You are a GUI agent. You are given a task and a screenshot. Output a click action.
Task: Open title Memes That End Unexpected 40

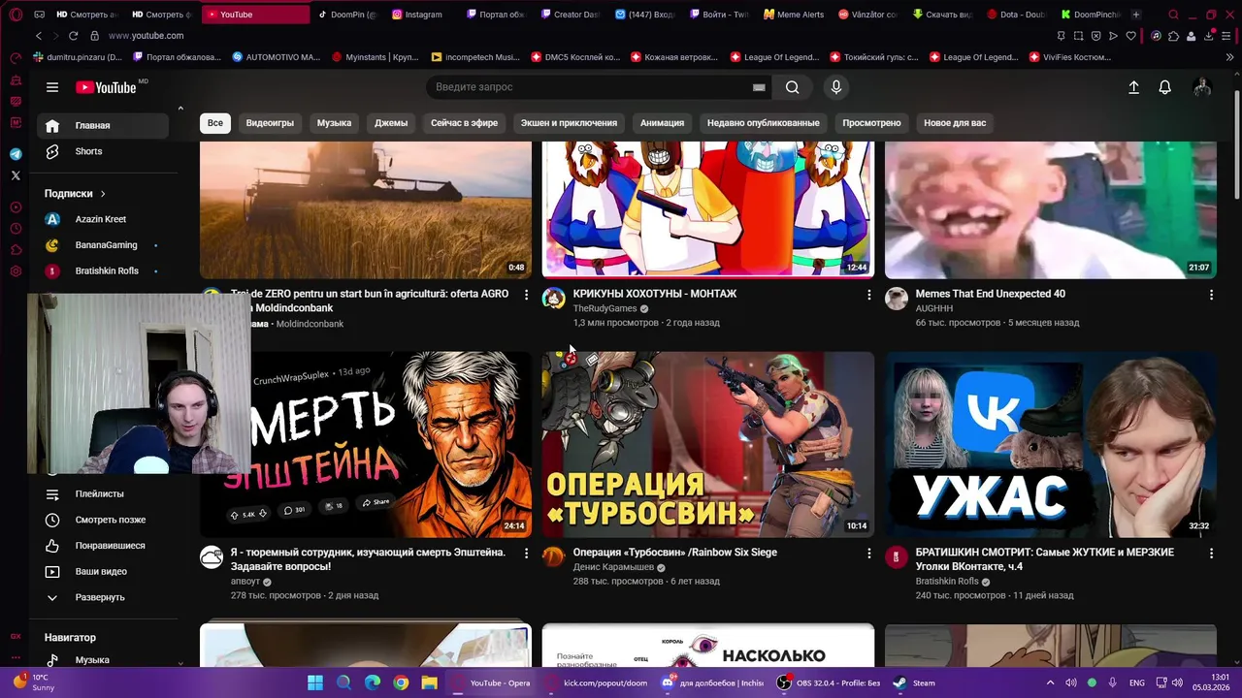coord(990,294)
